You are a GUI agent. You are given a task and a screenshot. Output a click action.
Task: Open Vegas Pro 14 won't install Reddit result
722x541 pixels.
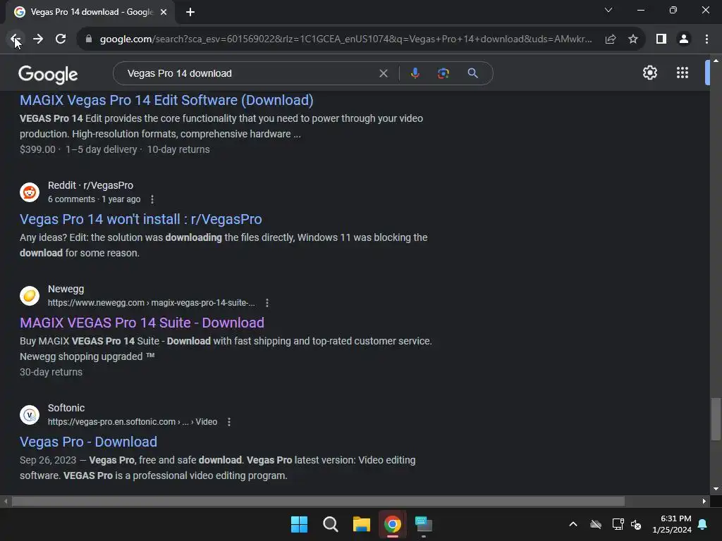tap(141, 219)
